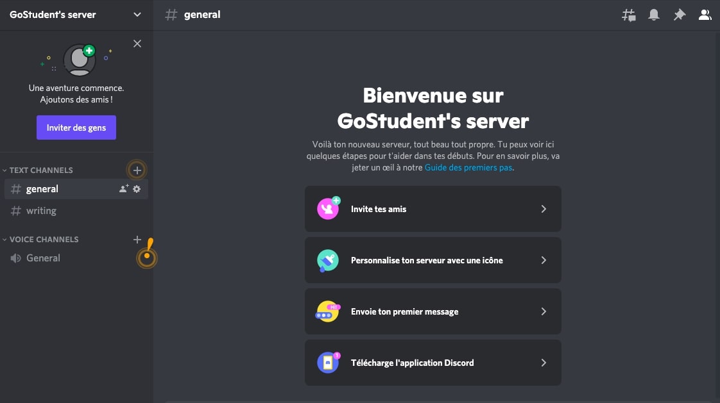Edit general channel settings gear
The image size is (720, 403).
[x=137, y=189]
